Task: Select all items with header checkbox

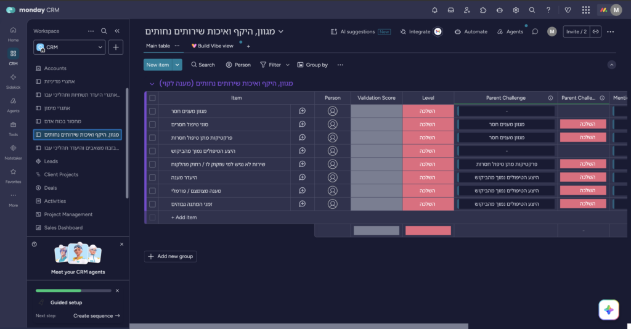Action: 152,98
